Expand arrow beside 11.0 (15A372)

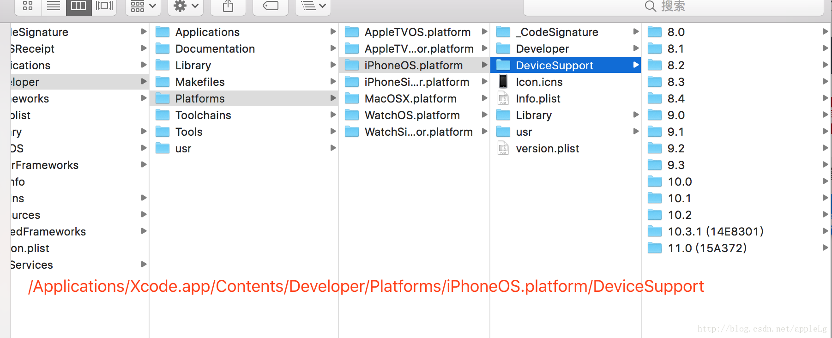[825, 247]
